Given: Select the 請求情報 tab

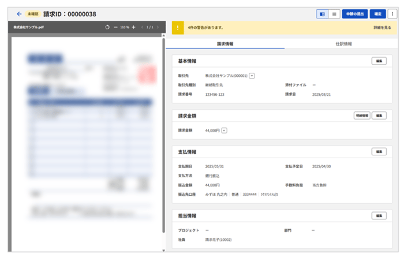Looking at the screenshot, I should click(225, 43).
